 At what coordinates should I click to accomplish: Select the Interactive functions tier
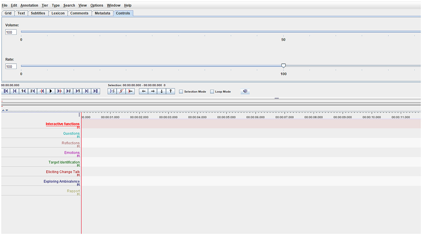coord(63,124)
